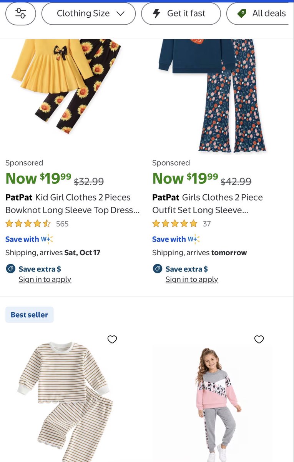This screenshot has height=462, width=294.
Task: Click the Best seller badge
Action: [x=30, y=315]
